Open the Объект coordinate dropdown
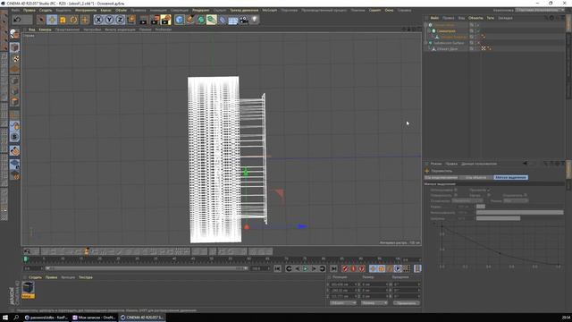 343,303
